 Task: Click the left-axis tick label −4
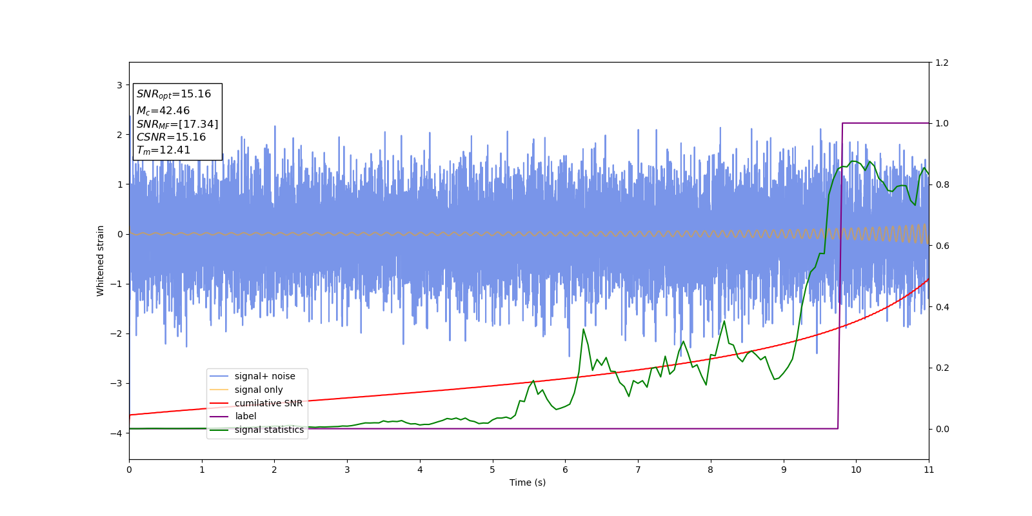pyautogui.click(x=115, y=433)
